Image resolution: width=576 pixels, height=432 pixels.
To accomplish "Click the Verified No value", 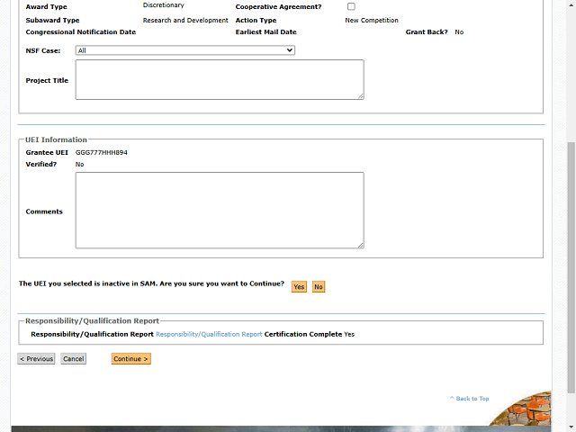I will click(80, 164).
